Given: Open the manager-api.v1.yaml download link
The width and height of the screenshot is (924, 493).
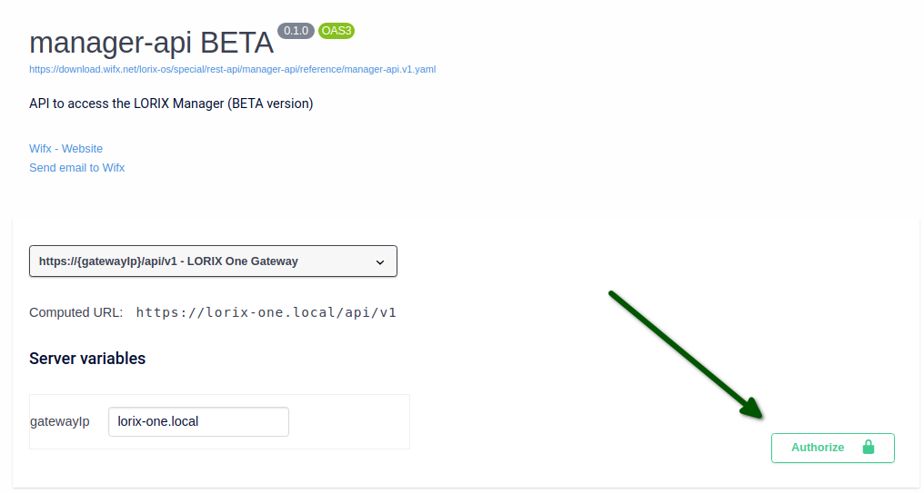Looking at the screenshot, I should [233, 69].
